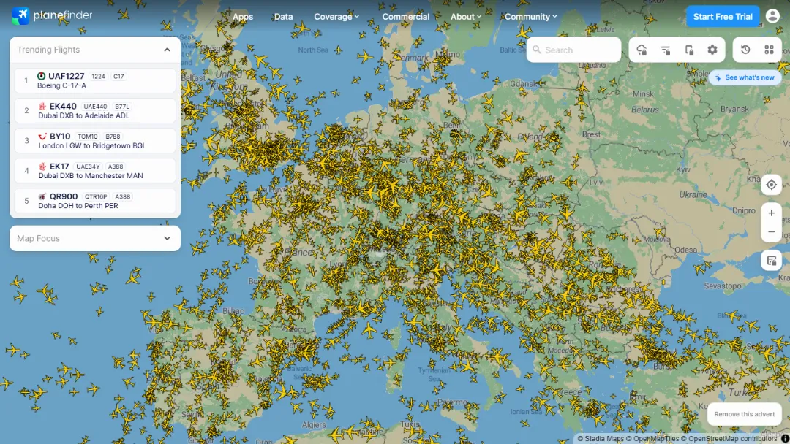The image size is (790, 444).
Task: Open the Data menu
Action: coord(283,16)
